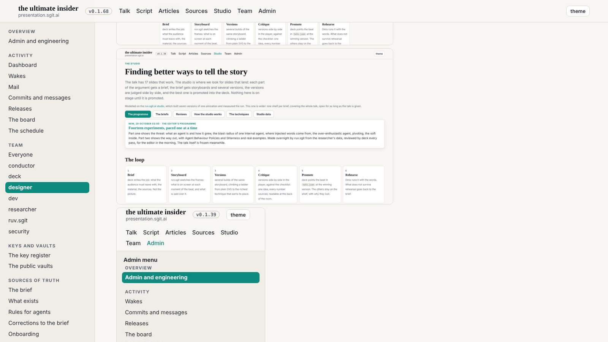Viewport: 608px width, 342px height.
Task: Open Corrections to the brief
Action: [38, 323]
